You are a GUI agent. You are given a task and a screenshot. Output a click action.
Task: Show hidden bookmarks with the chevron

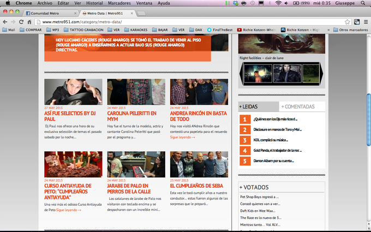328,30
